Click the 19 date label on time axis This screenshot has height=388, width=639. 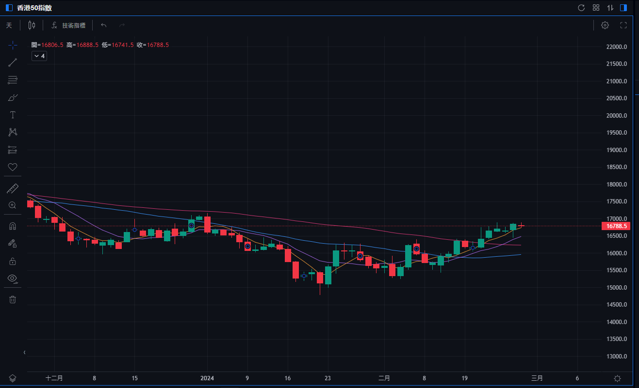click(x=465, y=378)
